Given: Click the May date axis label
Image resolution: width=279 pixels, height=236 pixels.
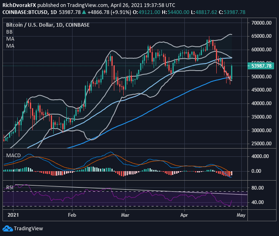Looking at the screenshot, I should pos(241,215).
